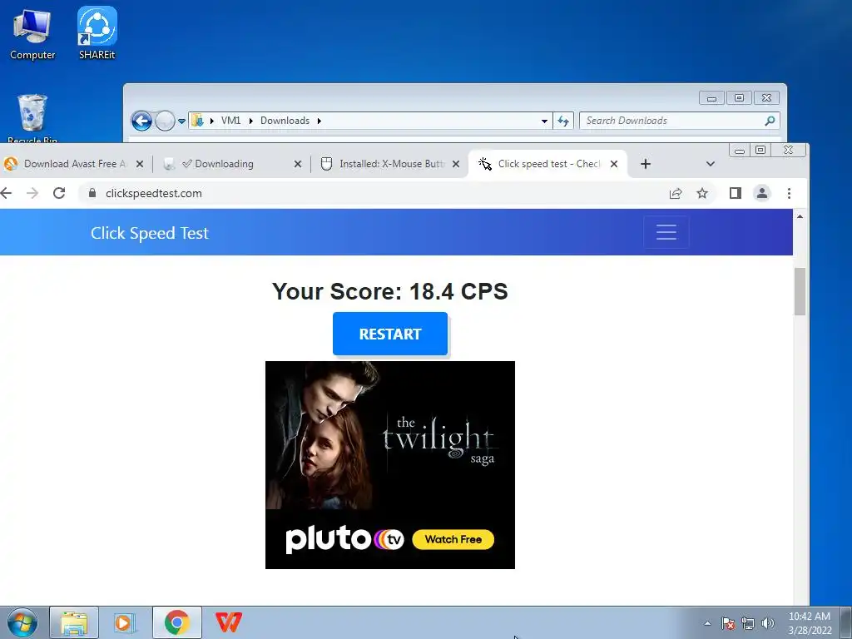The width and height of the screenshot is (852, 639).
Task: Click Watch Free on Pluto TV ad
Action: 453,539
